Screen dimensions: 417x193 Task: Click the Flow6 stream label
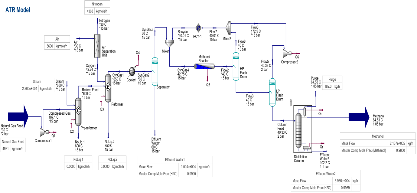(255, 28)
